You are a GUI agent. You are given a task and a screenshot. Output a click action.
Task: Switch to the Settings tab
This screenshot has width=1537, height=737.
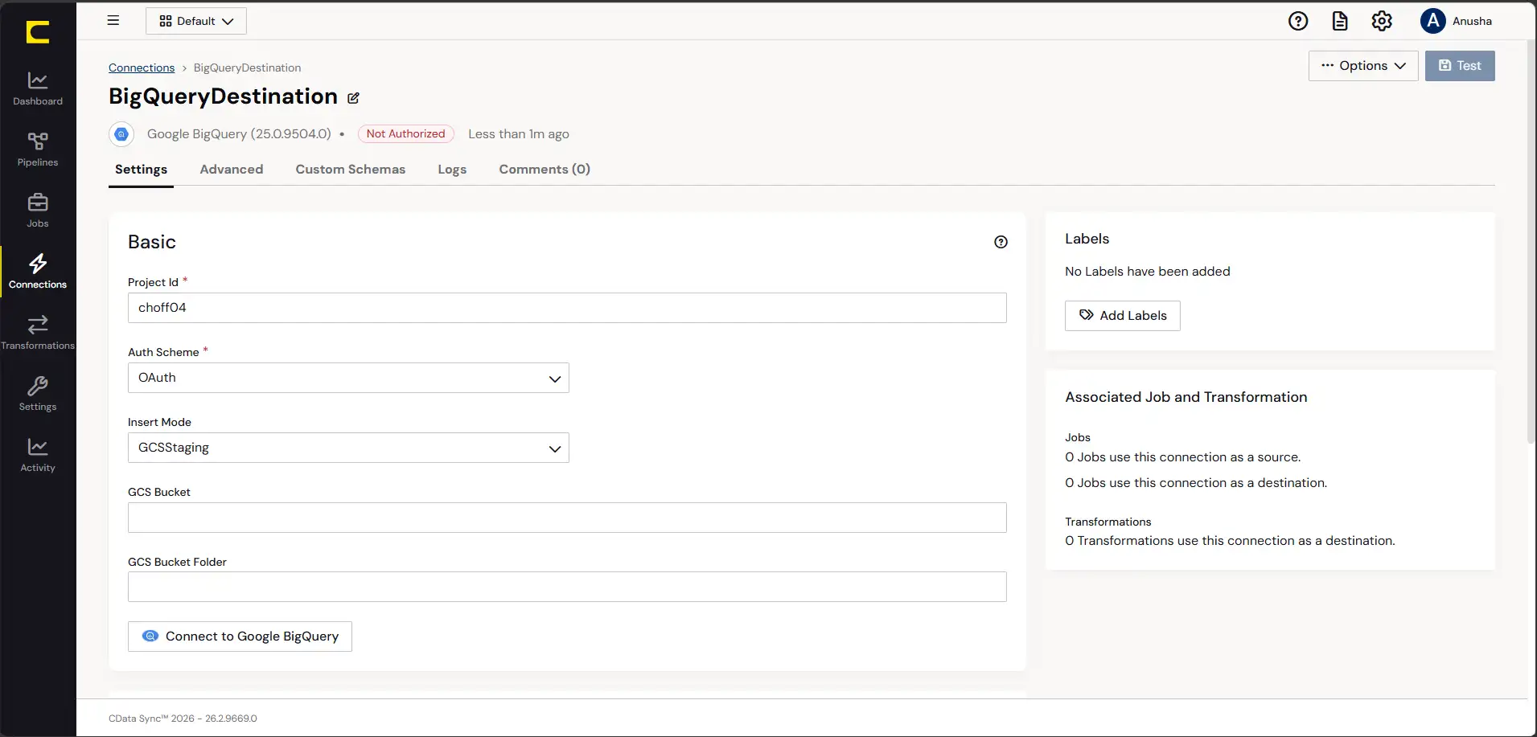pyautogui.click(x=141, y=170)
